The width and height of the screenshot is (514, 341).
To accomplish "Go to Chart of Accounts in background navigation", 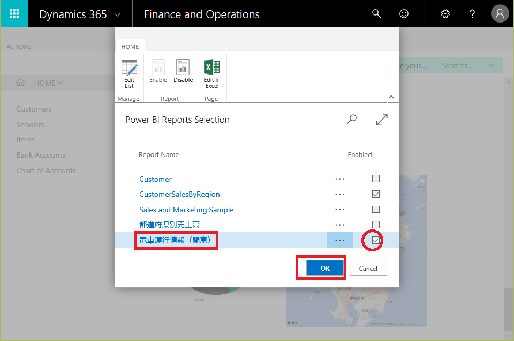I will pyautogui.click(x=46, y=171).
